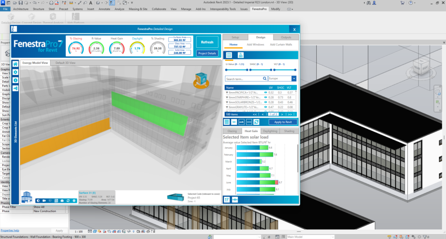Open the Properties help link

(10, 230)
